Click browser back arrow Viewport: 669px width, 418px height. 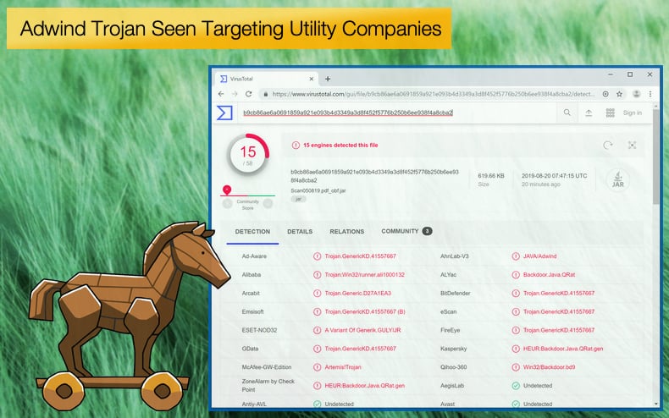(x=221, y=94)
